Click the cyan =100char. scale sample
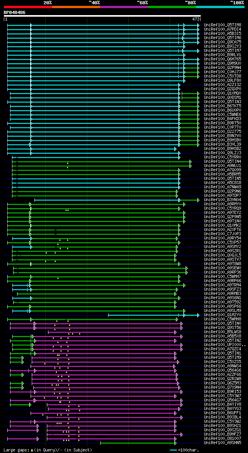248x453 pixels. click(x=174, y=450)
